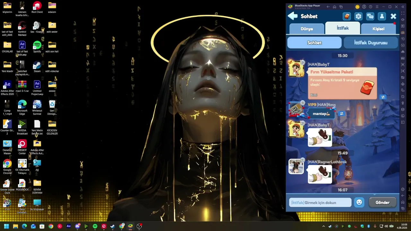This screenshot has height=231, width=411.
Task: Select the mavi-3-1.rar archive file
Action: 22,86
